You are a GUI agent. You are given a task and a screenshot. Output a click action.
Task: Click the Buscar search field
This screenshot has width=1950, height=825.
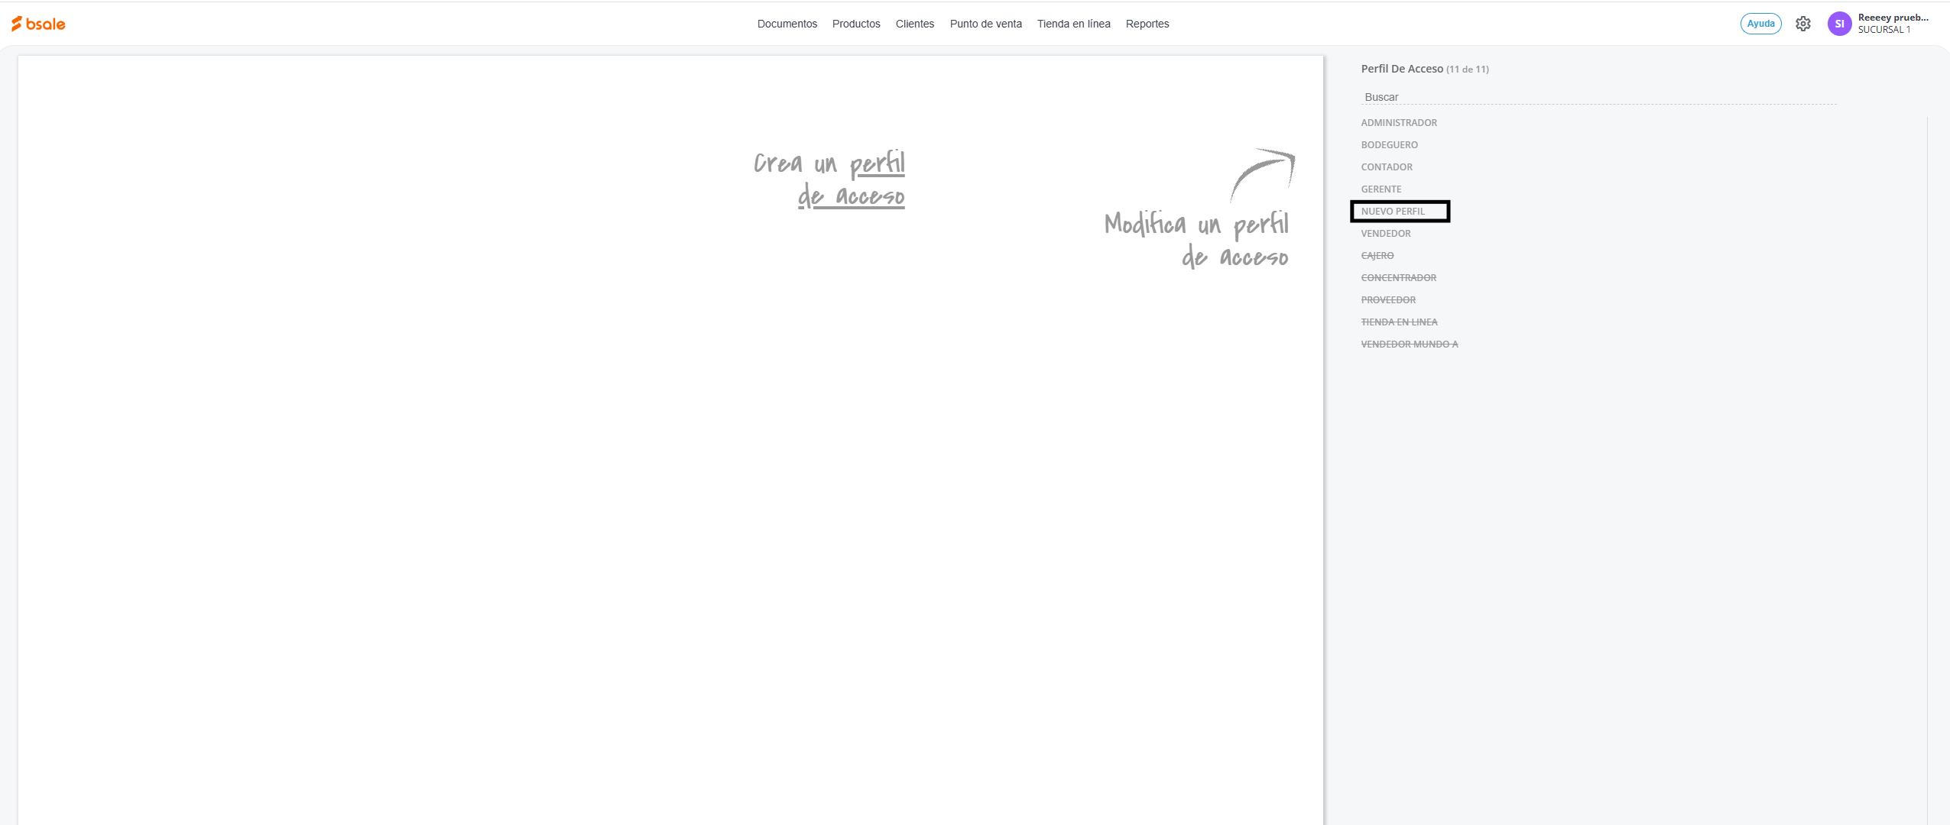1598,97
